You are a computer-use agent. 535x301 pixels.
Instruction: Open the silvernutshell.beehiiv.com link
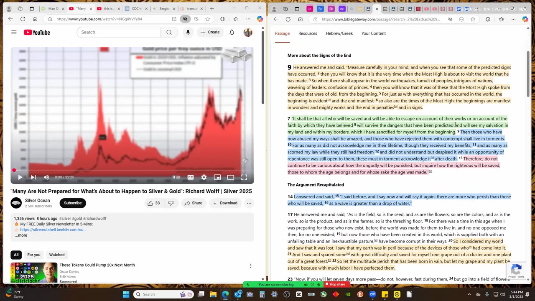click(x=53, y=230)
